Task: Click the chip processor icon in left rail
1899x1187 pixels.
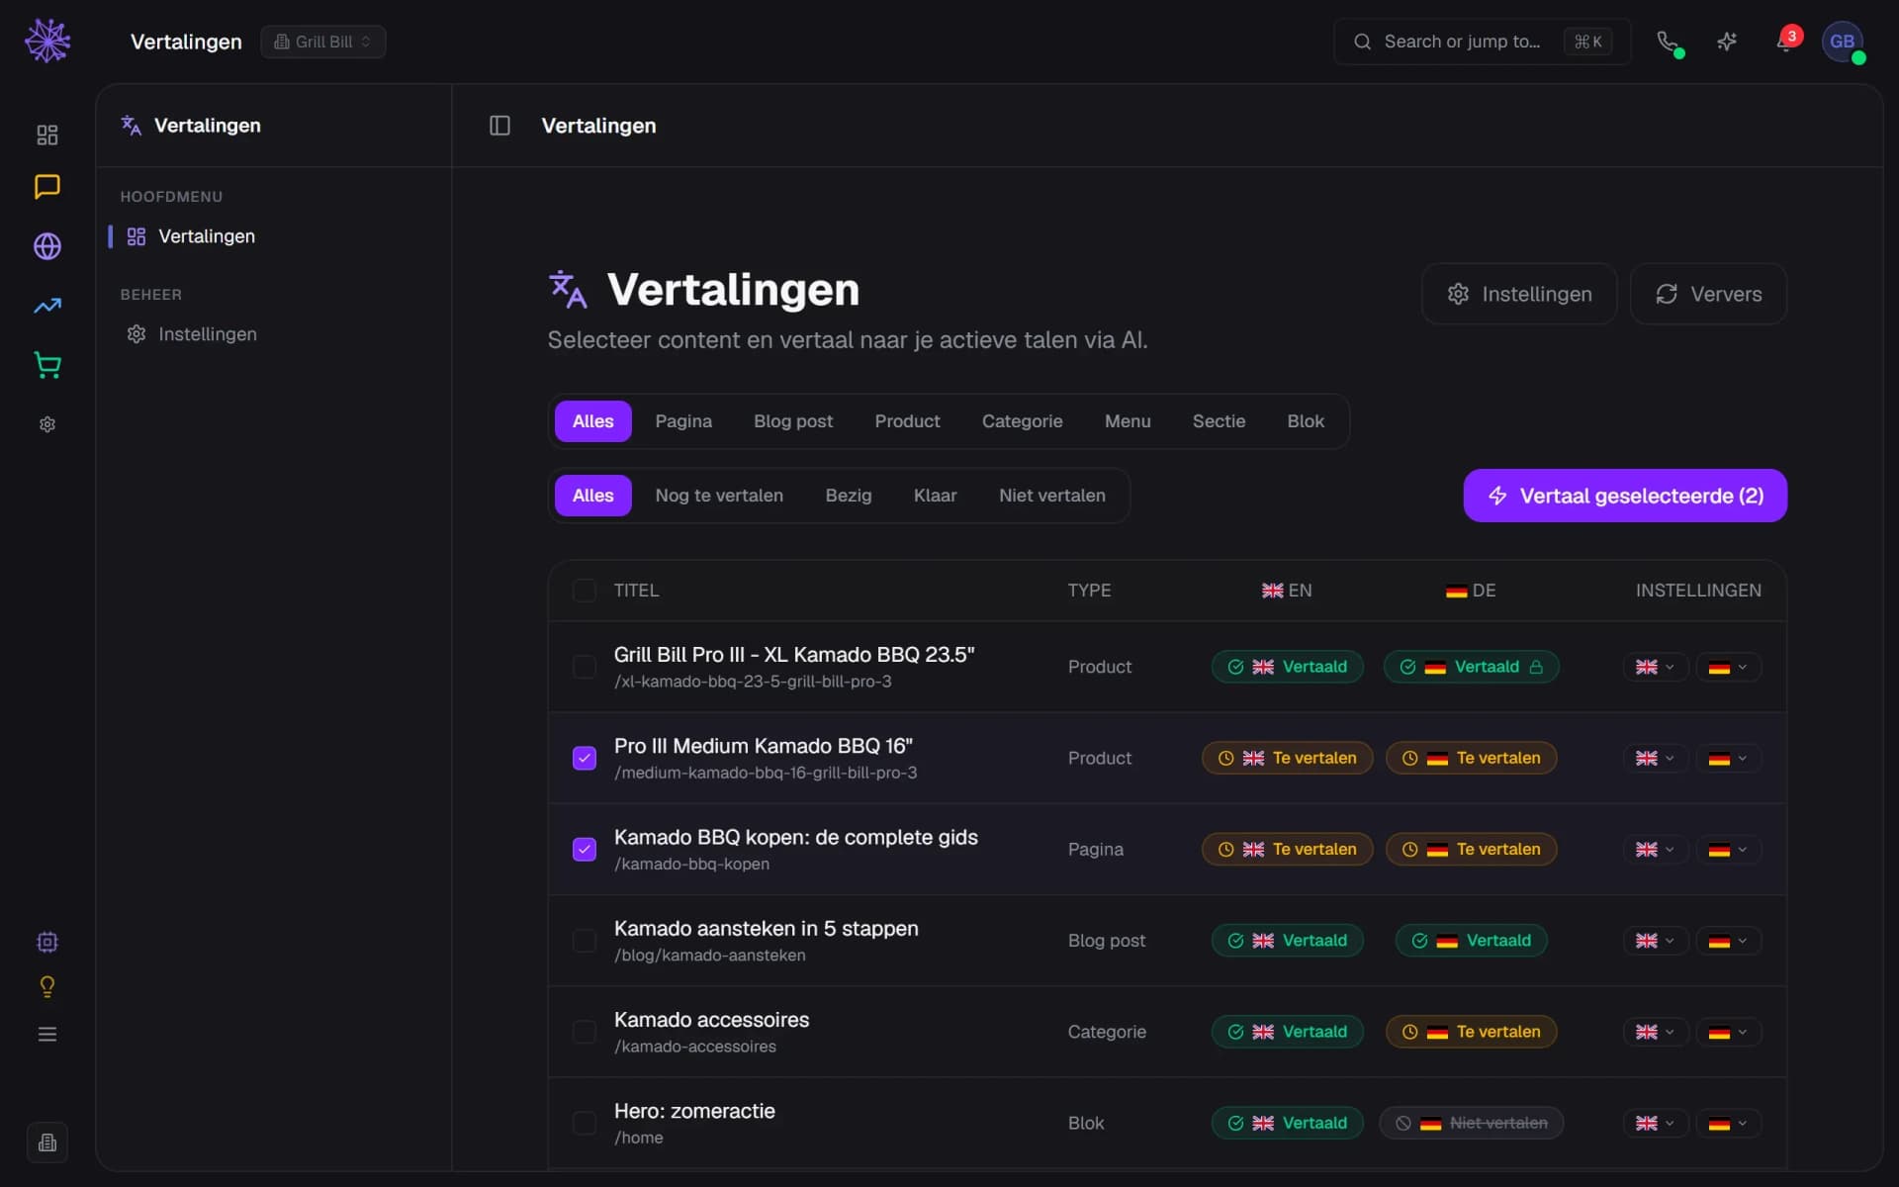Action: 47,942
